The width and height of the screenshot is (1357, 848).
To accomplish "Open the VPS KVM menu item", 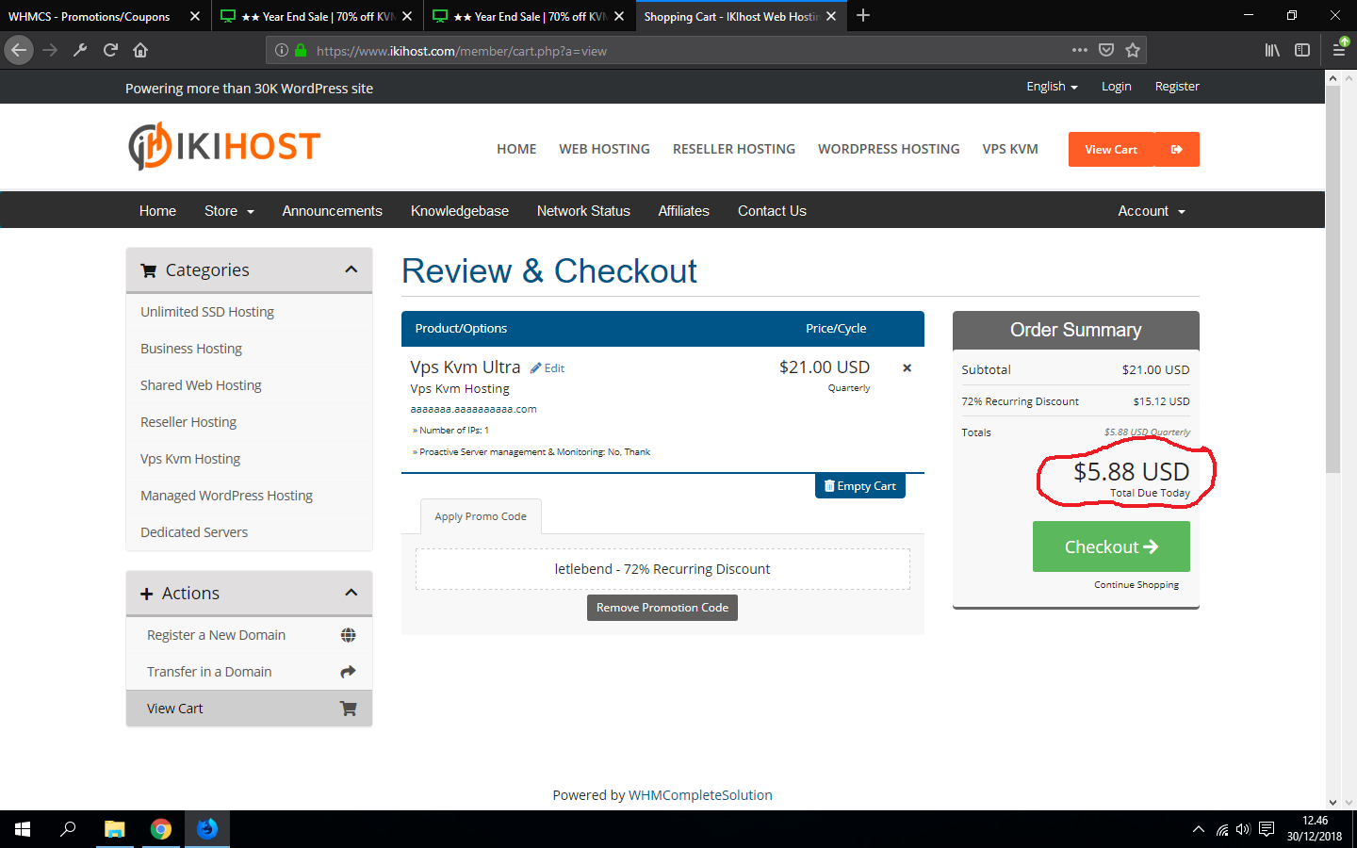I will pos(1010,149).
